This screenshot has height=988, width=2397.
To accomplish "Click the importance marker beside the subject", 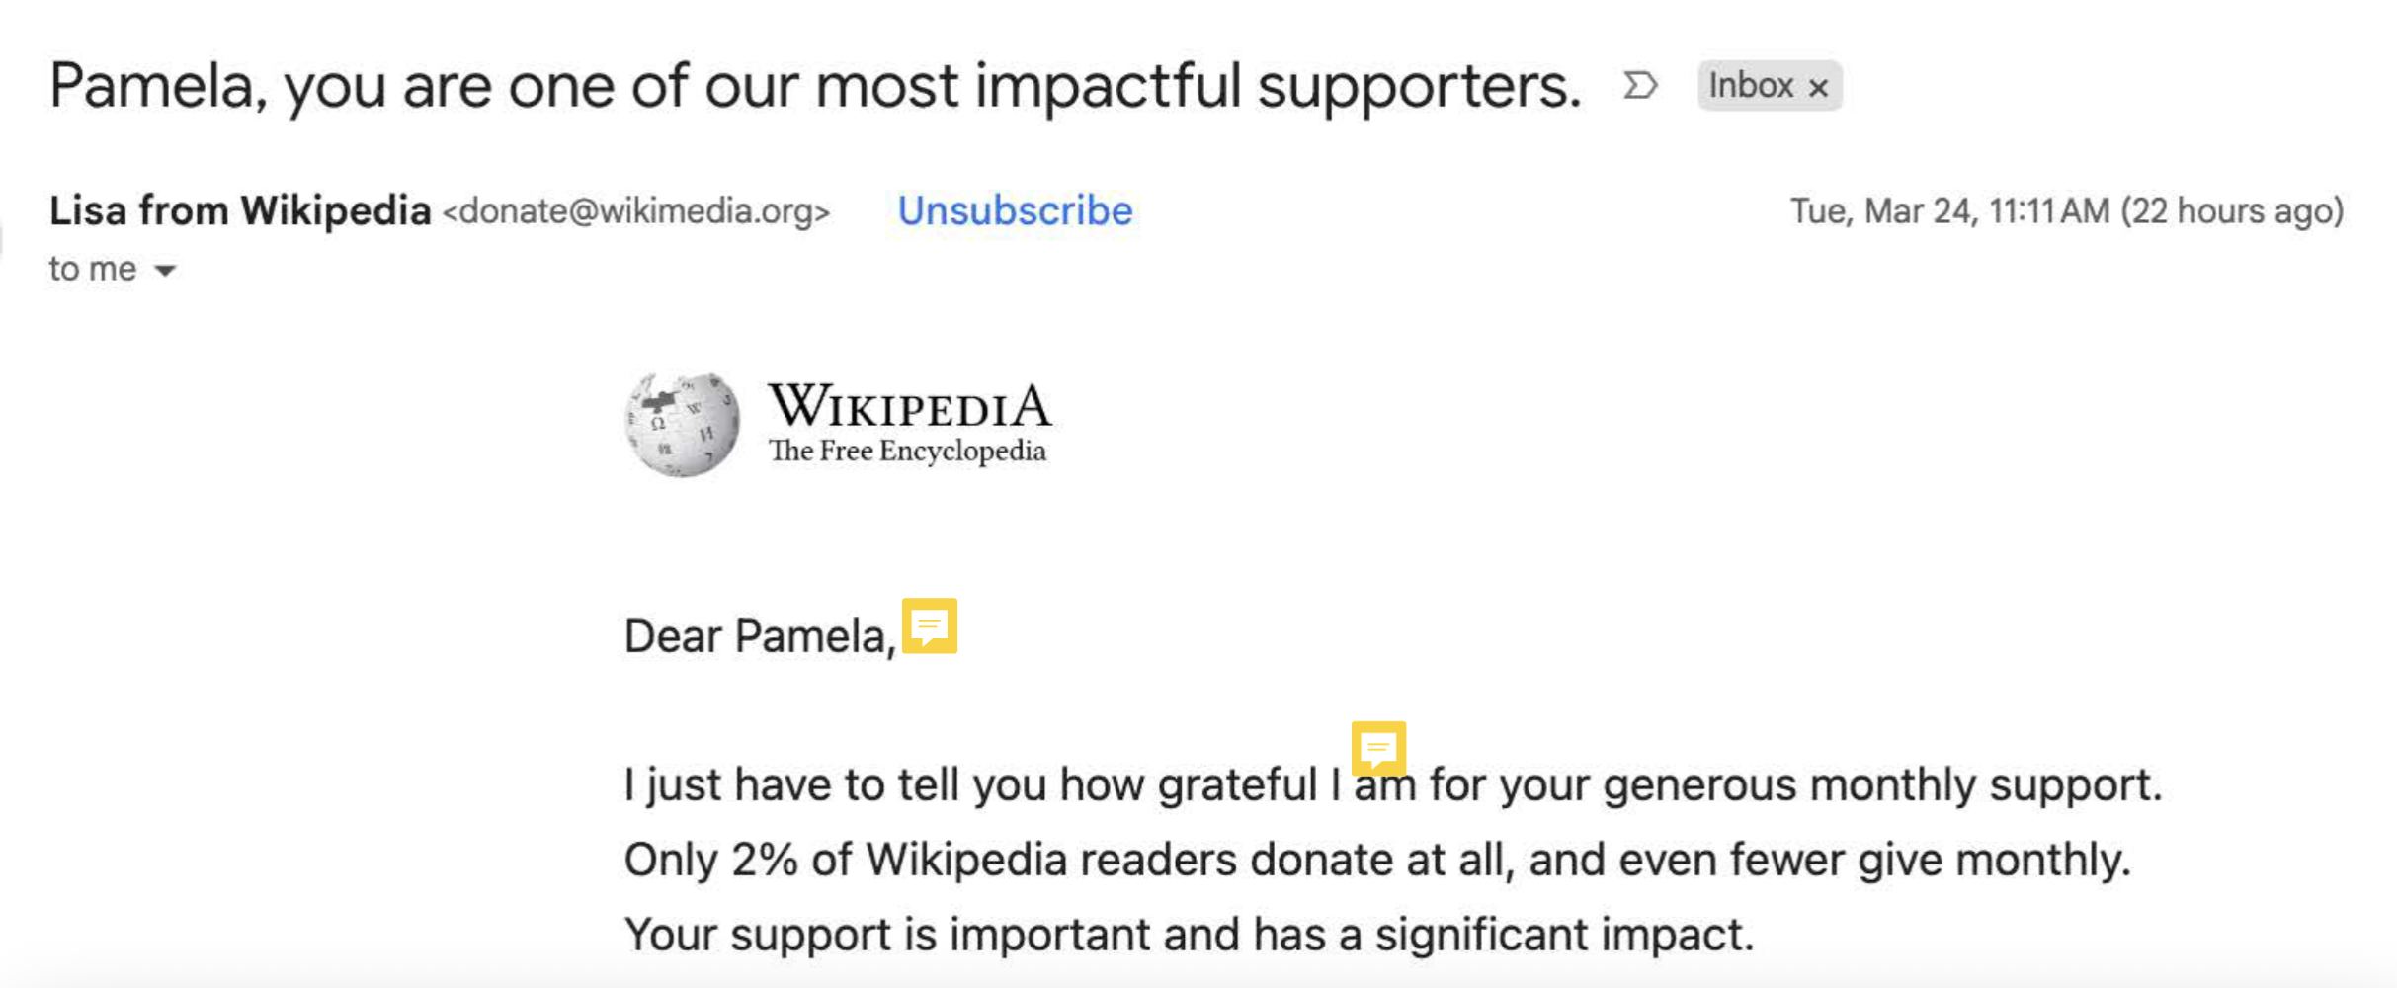I will (1640, 86).
